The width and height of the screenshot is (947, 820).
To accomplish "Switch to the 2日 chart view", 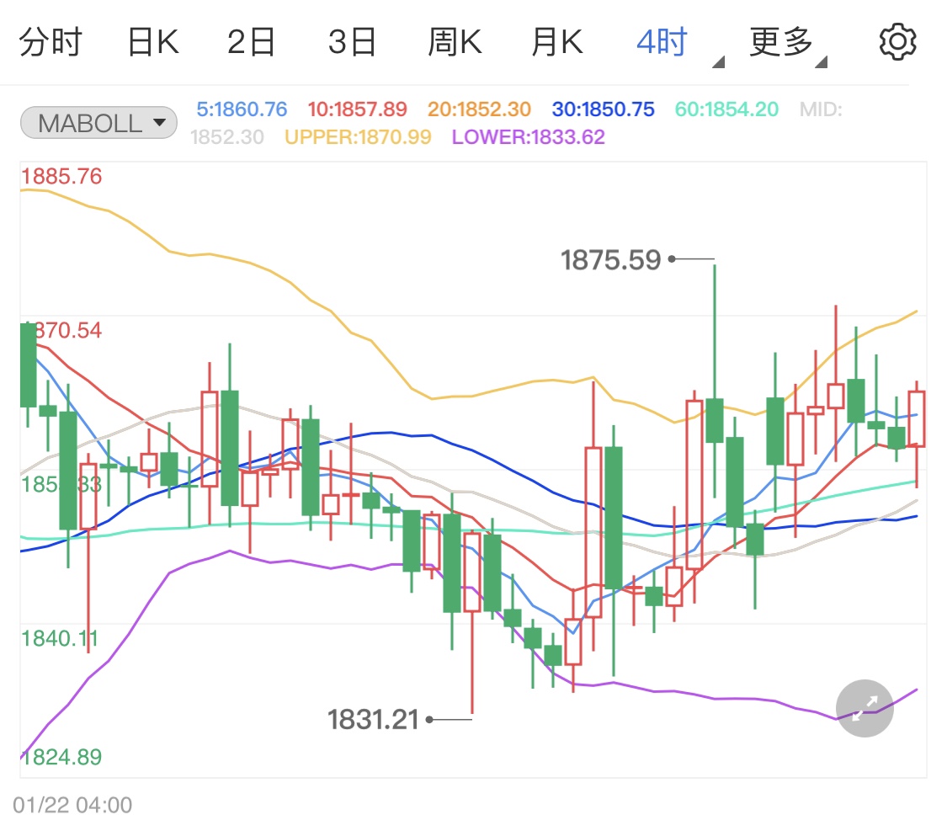I will pyautogui.click(x=252, y=42).
